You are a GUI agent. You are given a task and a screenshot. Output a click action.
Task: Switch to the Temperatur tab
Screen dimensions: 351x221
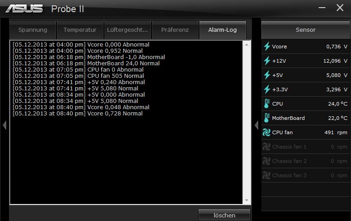(x=80, y=30)
